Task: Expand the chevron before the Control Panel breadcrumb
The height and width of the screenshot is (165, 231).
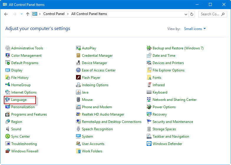Action: tap(40, 14)
